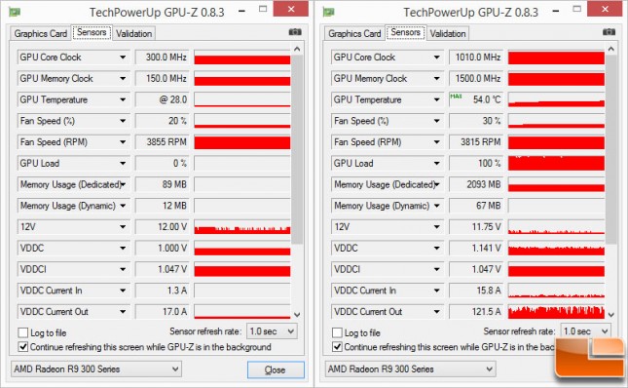The height and width of the screenshot is (388, 628).
Task: Open Fan Speed (%) dropdown in left window
Action: [123, 121]
